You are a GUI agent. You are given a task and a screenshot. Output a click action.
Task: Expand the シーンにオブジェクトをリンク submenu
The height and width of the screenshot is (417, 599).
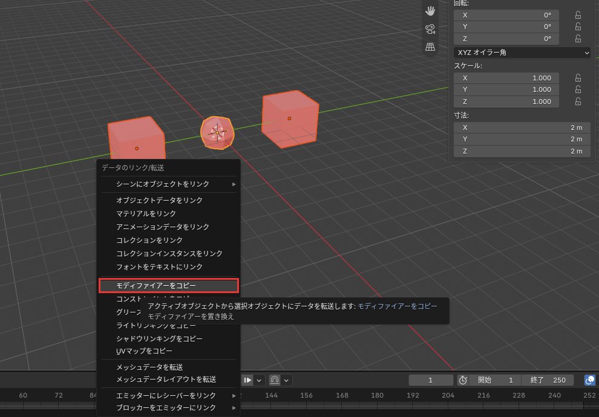(x=168, y=184)
